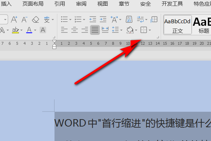This screenshot has height=141, width=211.
Task: Center align text
Action: point(75,30)
